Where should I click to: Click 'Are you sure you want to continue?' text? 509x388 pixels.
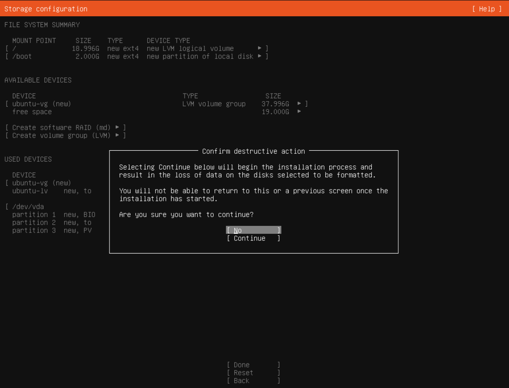(x=186, y=214)
